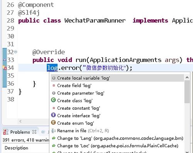The image size is (193, 153).
Task: Click the Problems view icon
Action: click(5, 132)
